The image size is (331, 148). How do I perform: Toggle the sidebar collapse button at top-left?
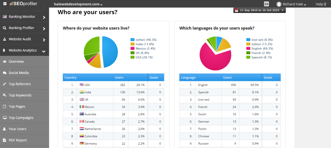click(4, 4)
